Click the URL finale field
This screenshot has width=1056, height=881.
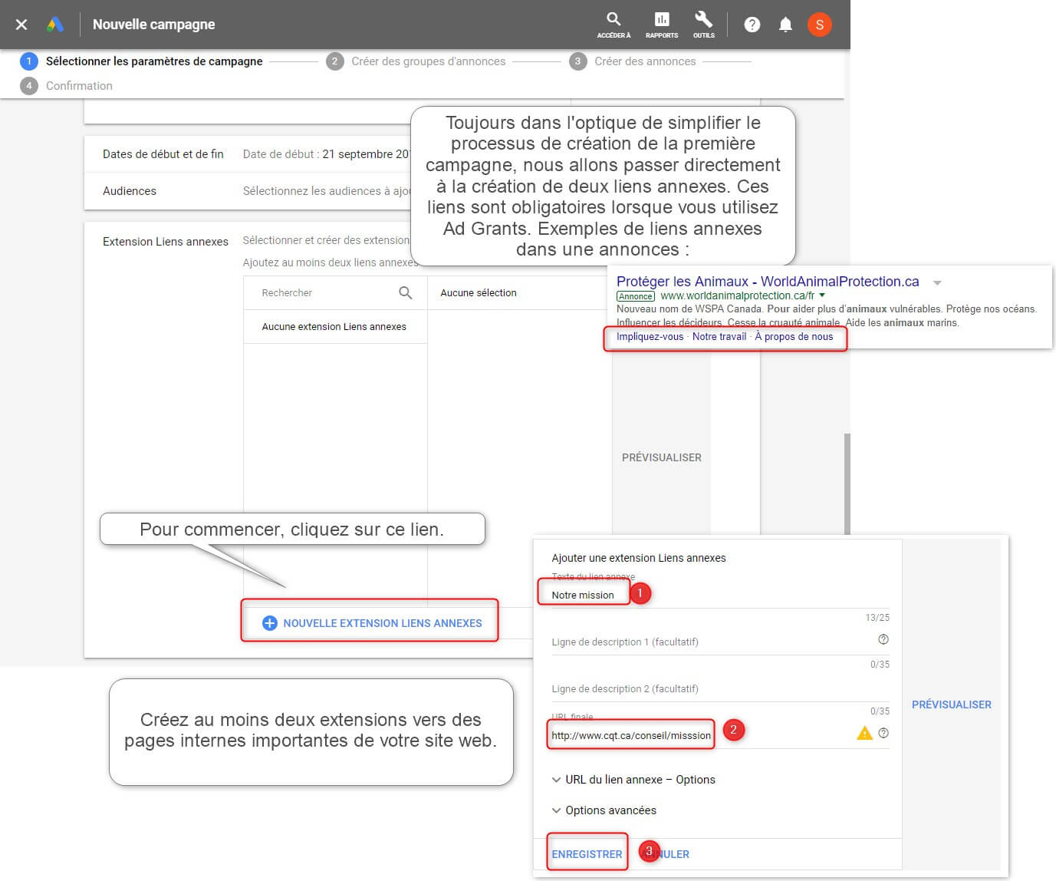pyautogui.click(x=702, y=735)
